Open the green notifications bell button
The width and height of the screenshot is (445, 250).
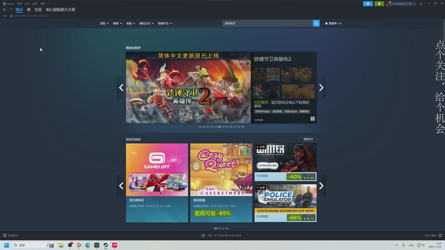379,4
